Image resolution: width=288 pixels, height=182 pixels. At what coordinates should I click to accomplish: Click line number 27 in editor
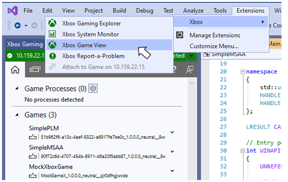tap(223, 127)
